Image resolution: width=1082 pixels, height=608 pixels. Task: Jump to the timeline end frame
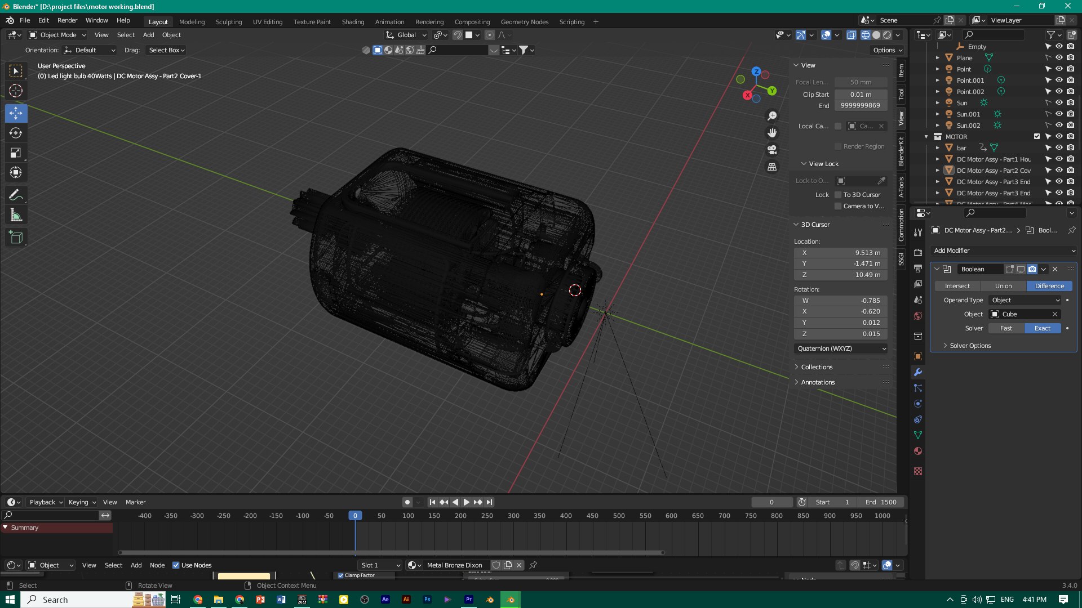click(489, 502)
